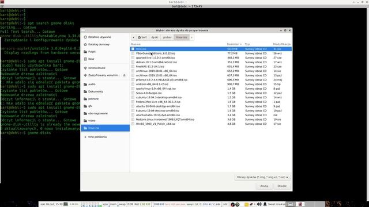
Task: Open the obs-nagrywane bookmark folder
Action: pos(105,113)
